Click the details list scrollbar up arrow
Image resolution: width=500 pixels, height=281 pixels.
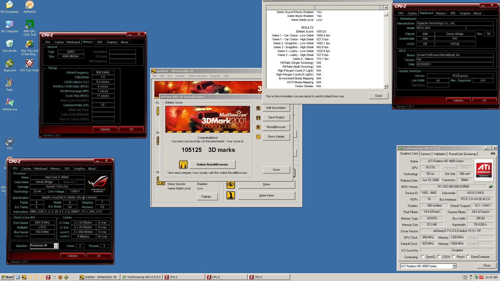coord(386,8)
